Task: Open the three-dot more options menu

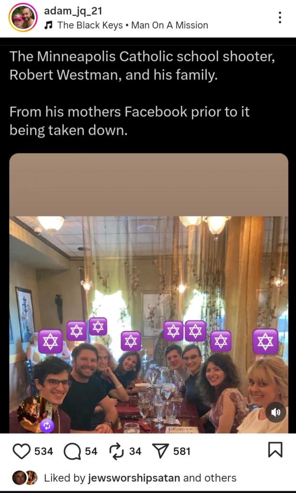Action: pos(280,18)
